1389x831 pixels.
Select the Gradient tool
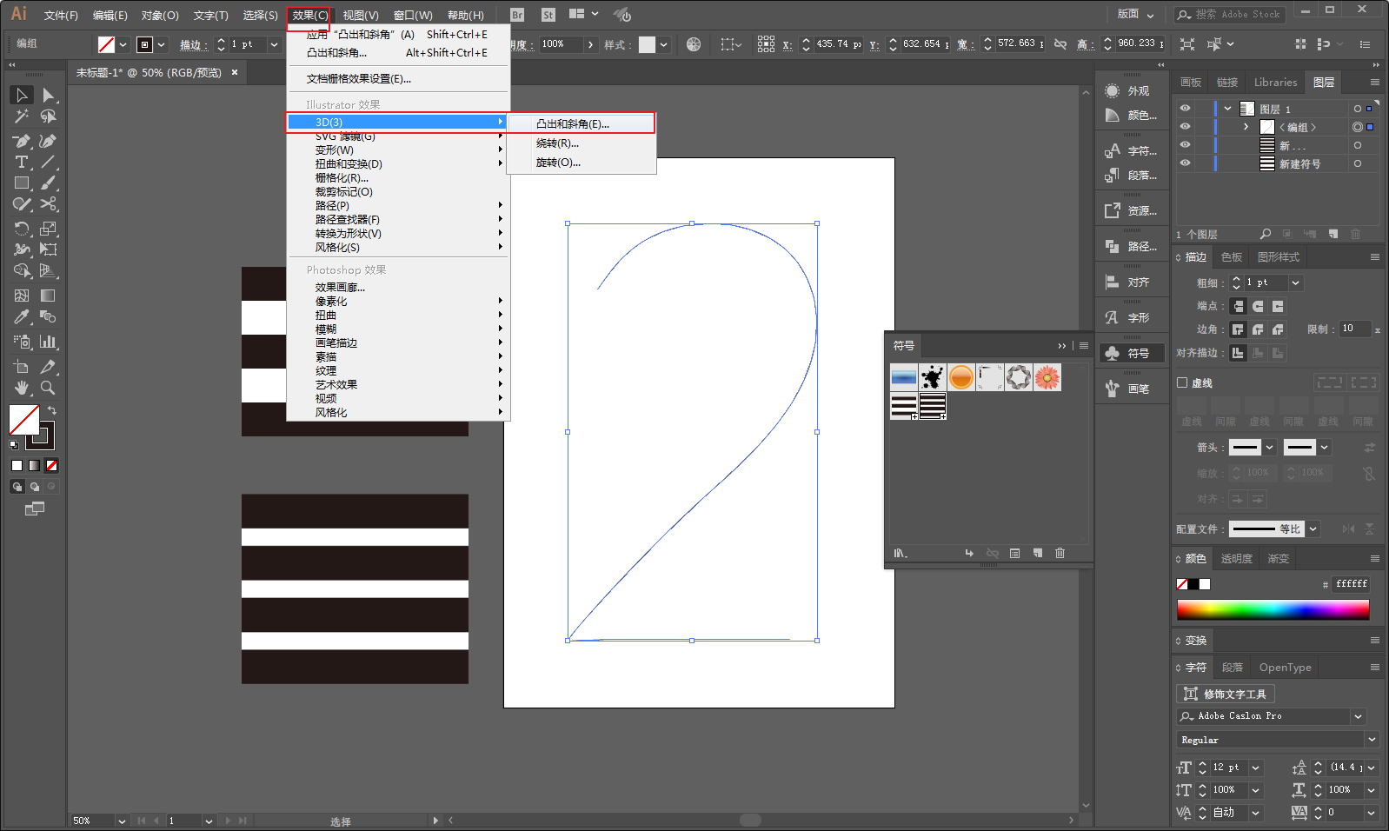pos(49,296)
